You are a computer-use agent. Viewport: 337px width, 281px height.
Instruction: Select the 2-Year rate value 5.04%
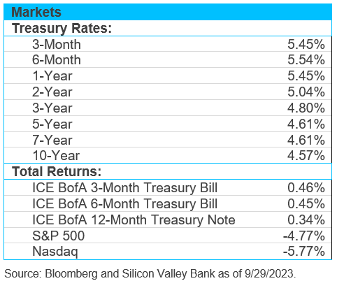pyautogui.click(x=306, y=92)
